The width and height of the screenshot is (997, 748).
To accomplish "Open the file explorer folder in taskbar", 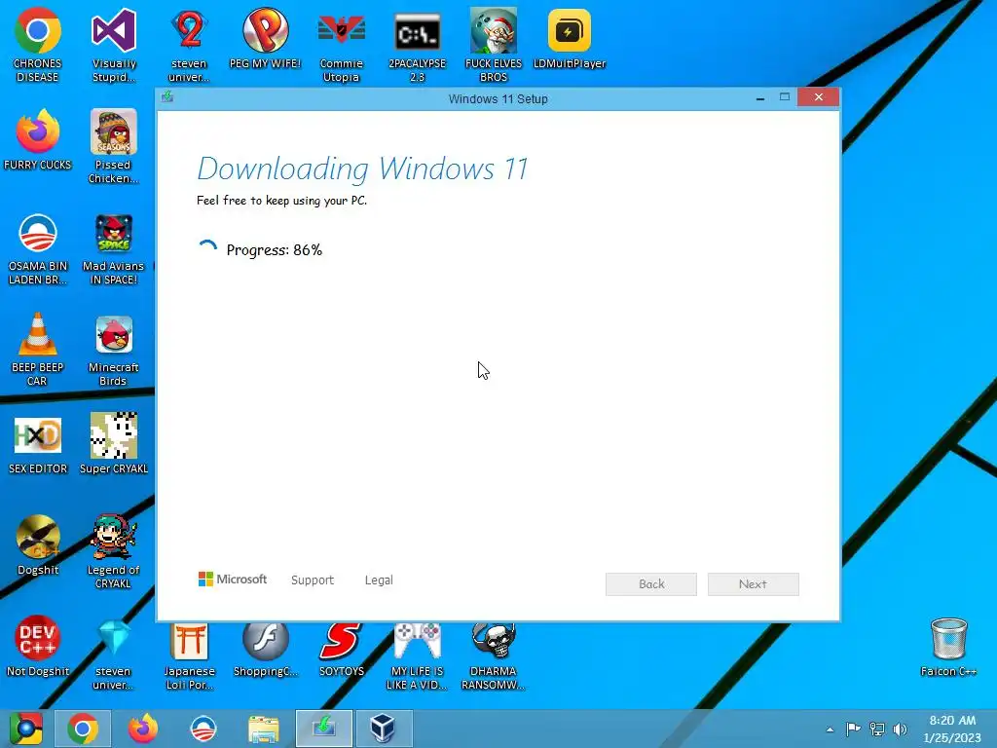I will (x=263, y=729).
